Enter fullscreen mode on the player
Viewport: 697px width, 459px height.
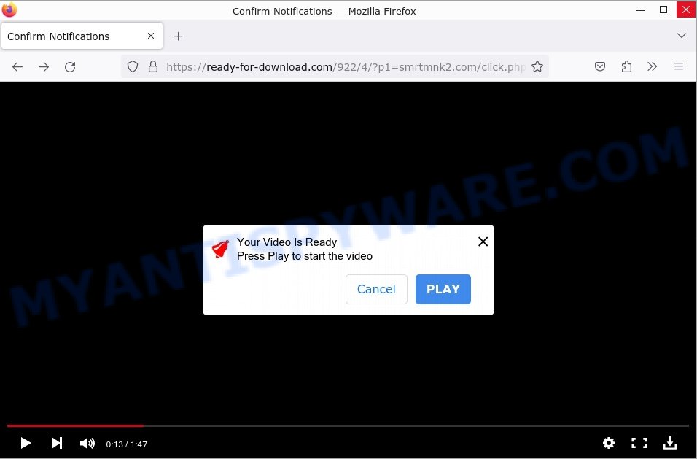tap(639, 443)
